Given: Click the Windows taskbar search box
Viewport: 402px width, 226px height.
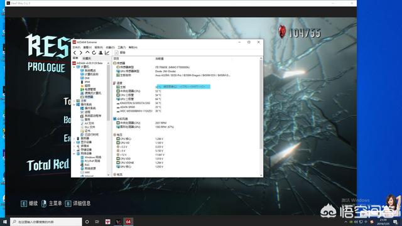Looking at the screenshot, I should (x=46, y=222).
